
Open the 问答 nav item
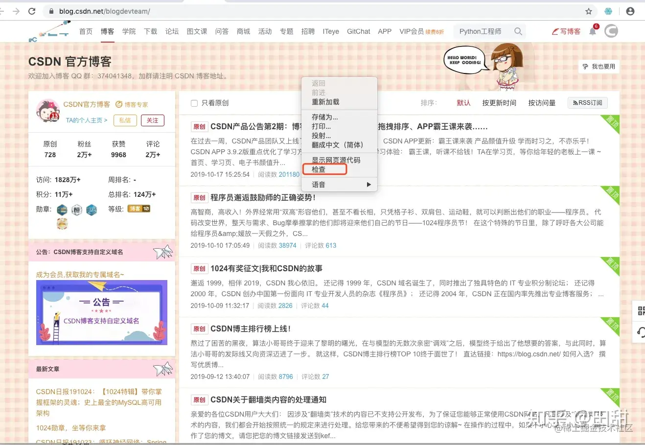pos(222,31)
